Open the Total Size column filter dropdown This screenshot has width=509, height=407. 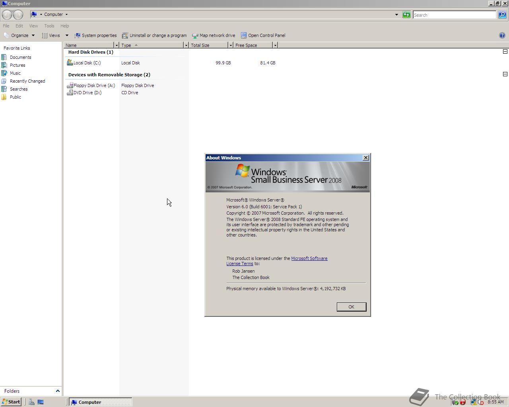[x=230, y=45]
